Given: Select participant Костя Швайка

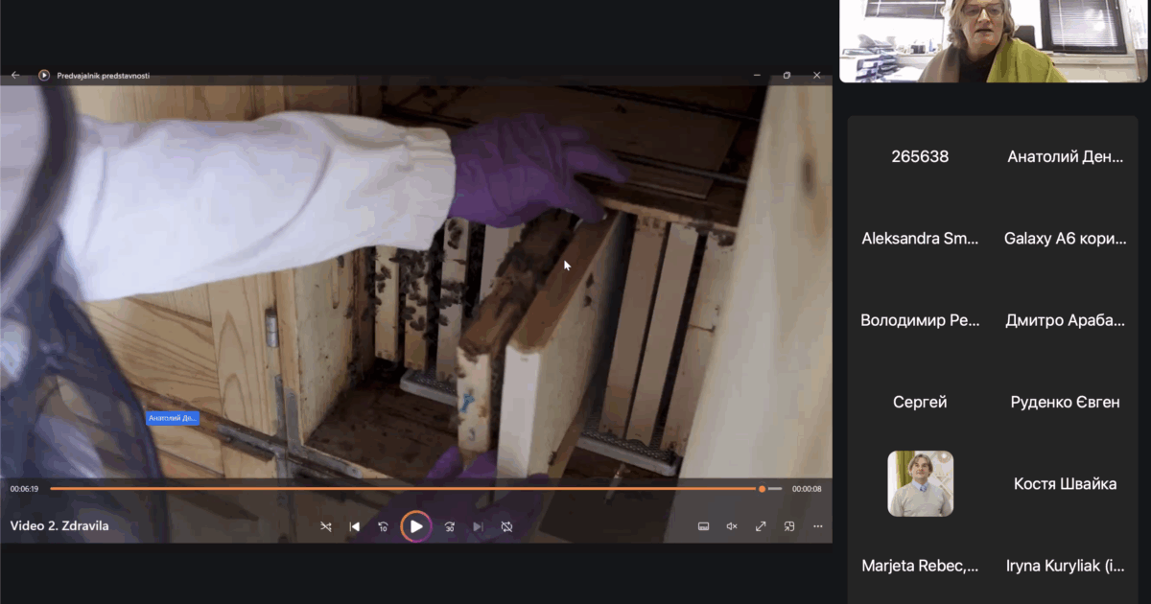Looking at the screenshot, I should [1065, 483].
